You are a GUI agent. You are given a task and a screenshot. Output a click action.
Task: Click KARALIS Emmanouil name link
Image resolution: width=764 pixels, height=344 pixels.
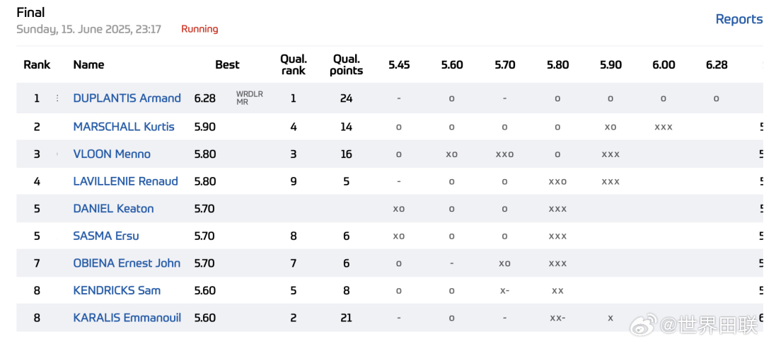[x=127, y=318]
